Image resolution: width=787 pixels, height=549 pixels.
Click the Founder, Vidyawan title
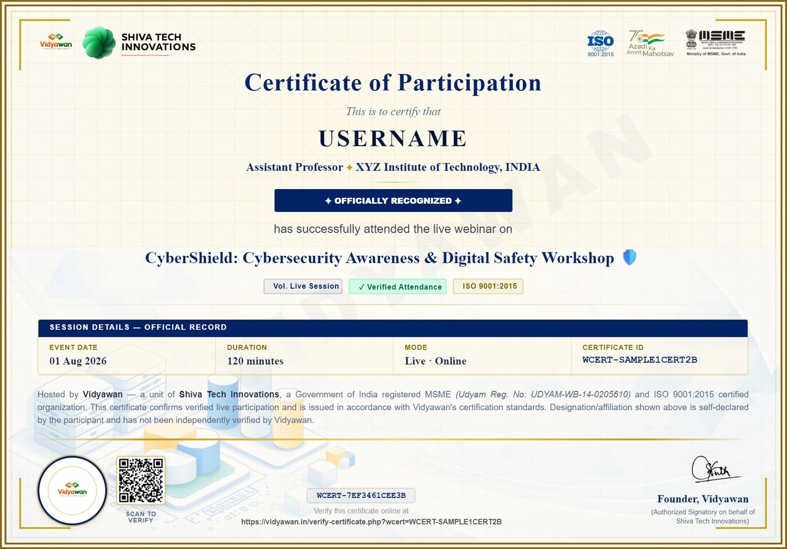click(x=703, y=499)
